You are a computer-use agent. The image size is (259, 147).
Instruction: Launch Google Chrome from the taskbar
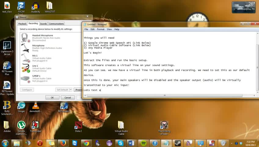[x=86, y=143]
